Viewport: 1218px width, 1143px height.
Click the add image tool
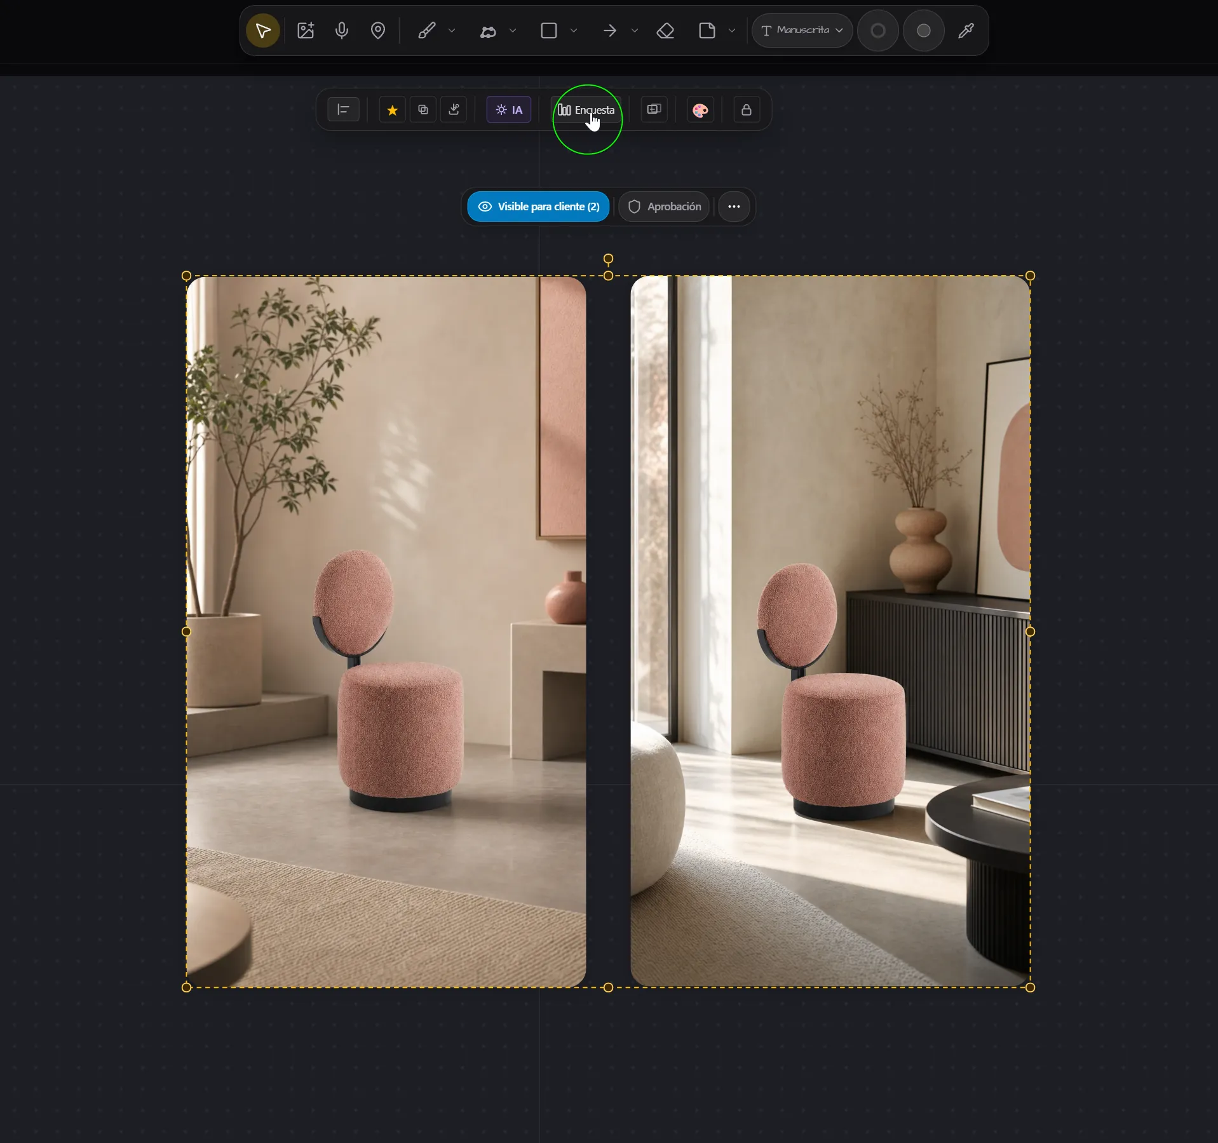(306, 30)
